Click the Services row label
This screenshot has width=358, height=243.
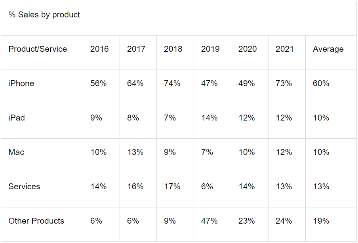[x=24, y=187]
